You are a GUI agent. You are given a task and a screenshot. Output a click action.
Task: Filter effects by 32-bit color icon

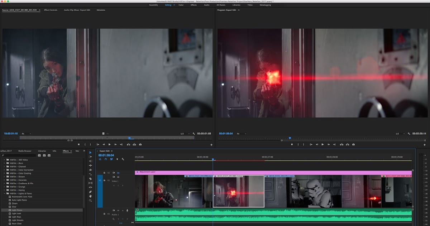point(44,155)
